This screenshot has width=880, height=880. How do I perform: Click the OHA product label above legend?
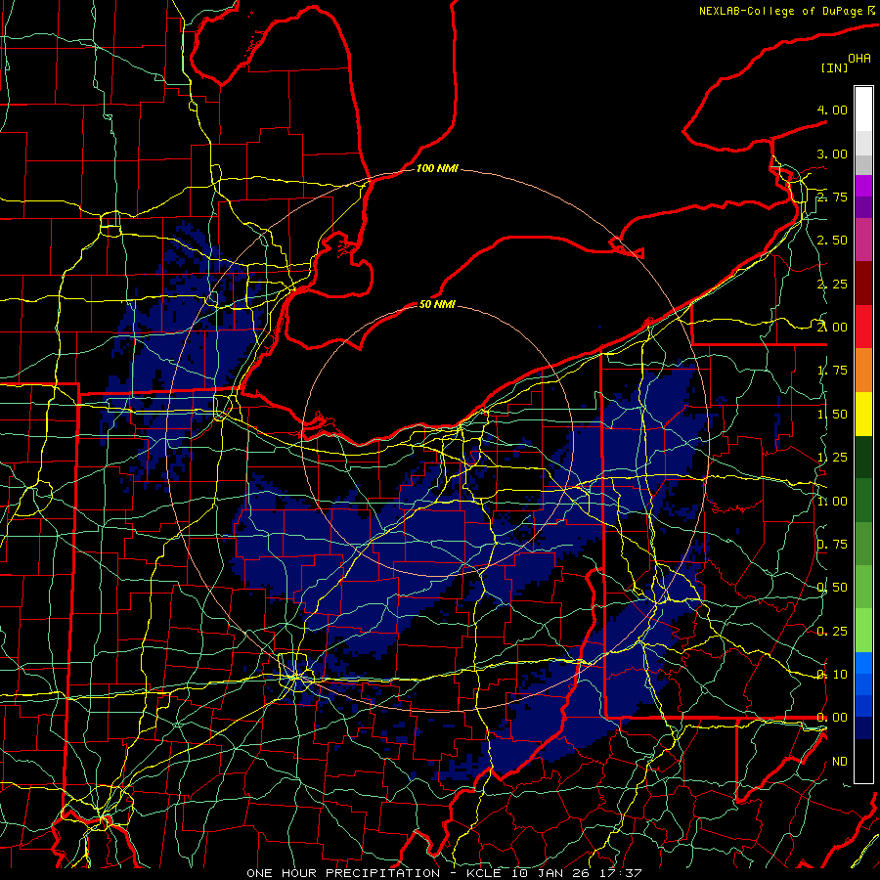tap(859, 59)
